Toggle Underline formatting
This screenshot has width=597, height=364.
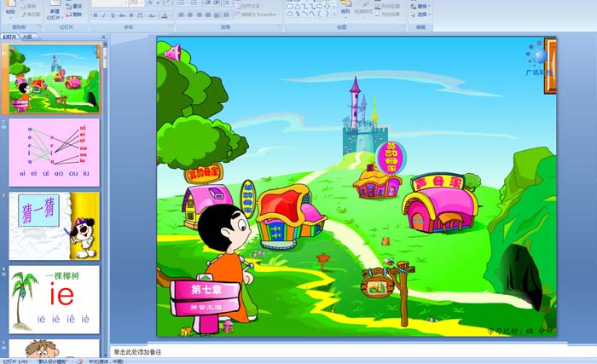coord(113,15)
